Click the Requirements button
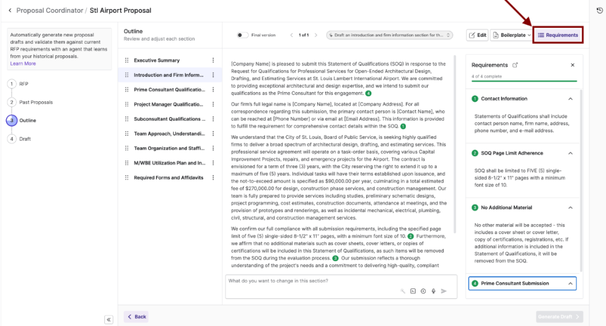The height and width of the screenshot is (326, 606). pyautogui.click(x=557, y=35)
